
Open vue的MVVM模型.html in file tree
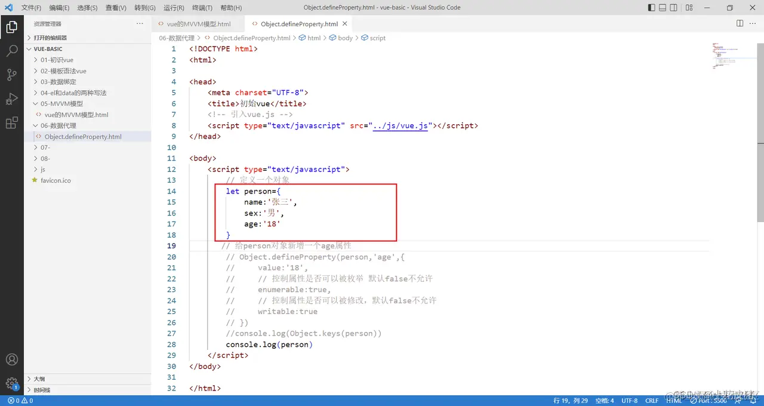[76, 115]
